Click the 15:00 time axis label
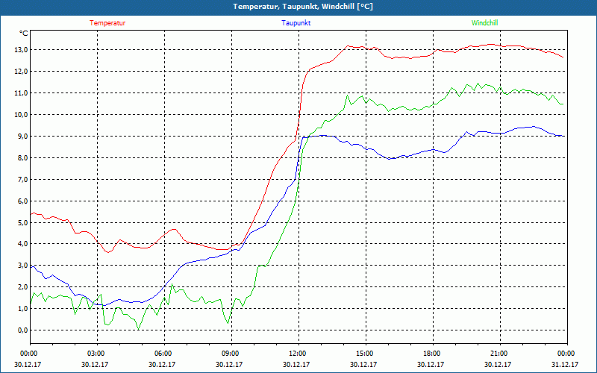The image size is (597, 373). [364, 354]
